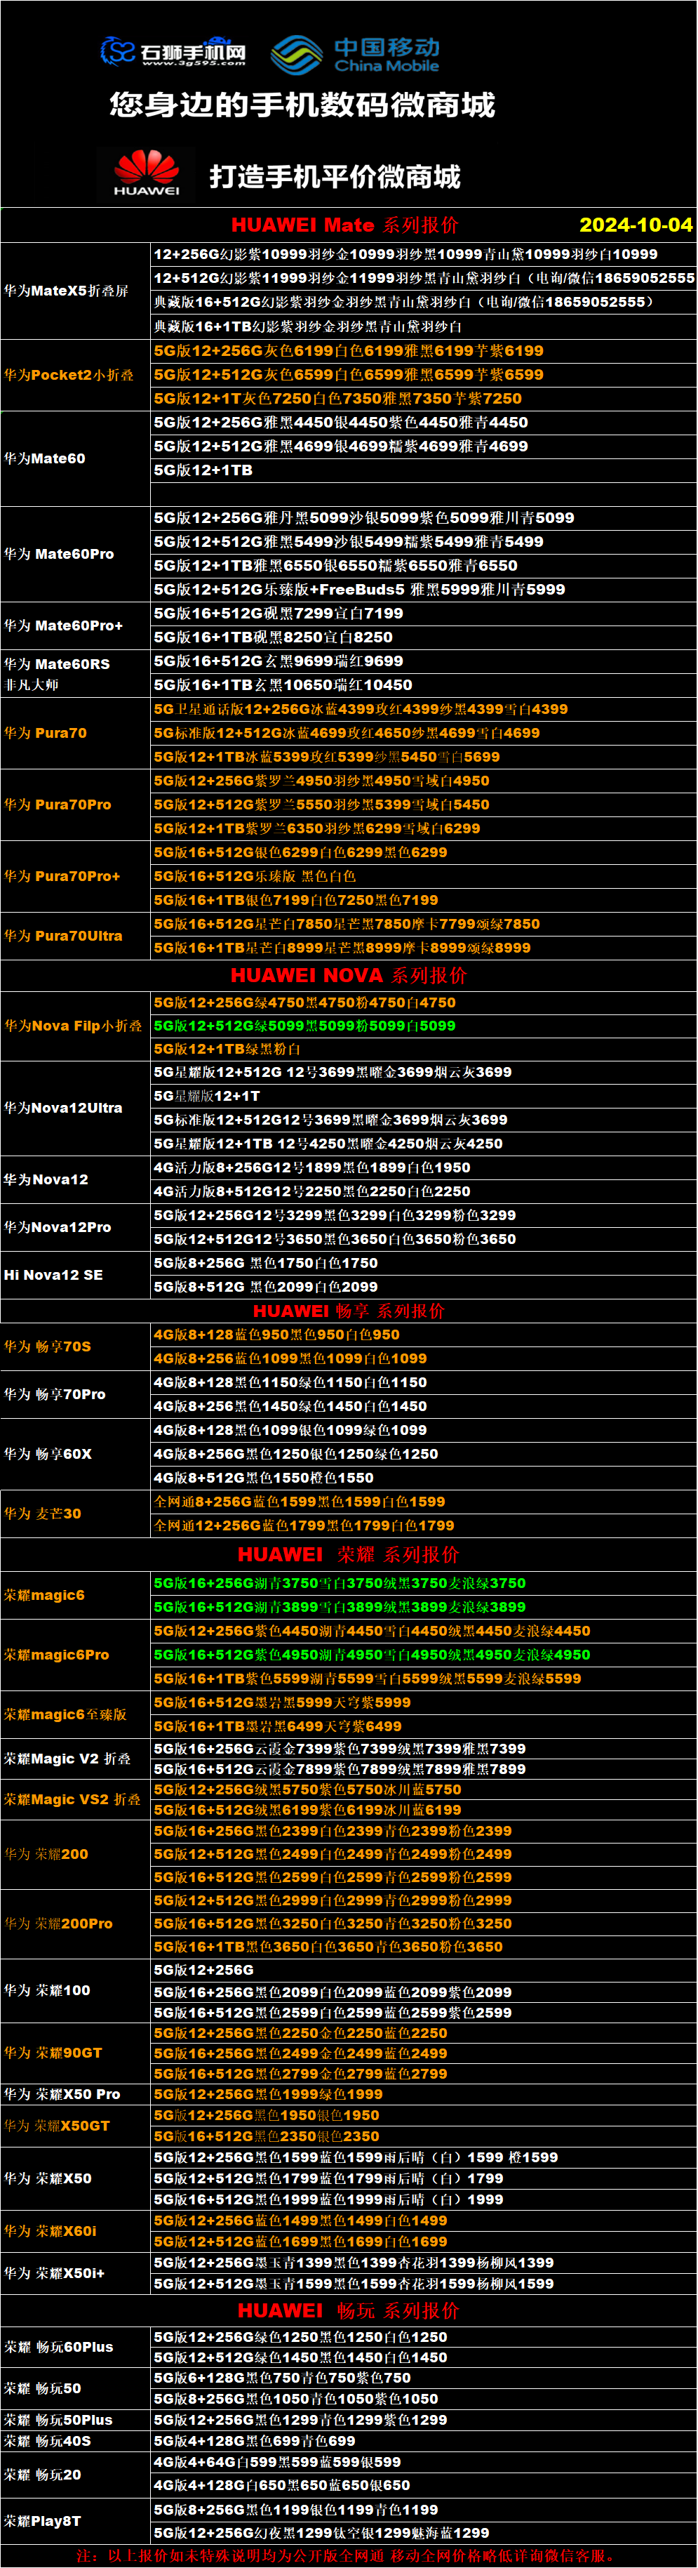Select the 荣耀magic6 model cell
The width and height of the screenshot is (698, 2568).
76,1596
